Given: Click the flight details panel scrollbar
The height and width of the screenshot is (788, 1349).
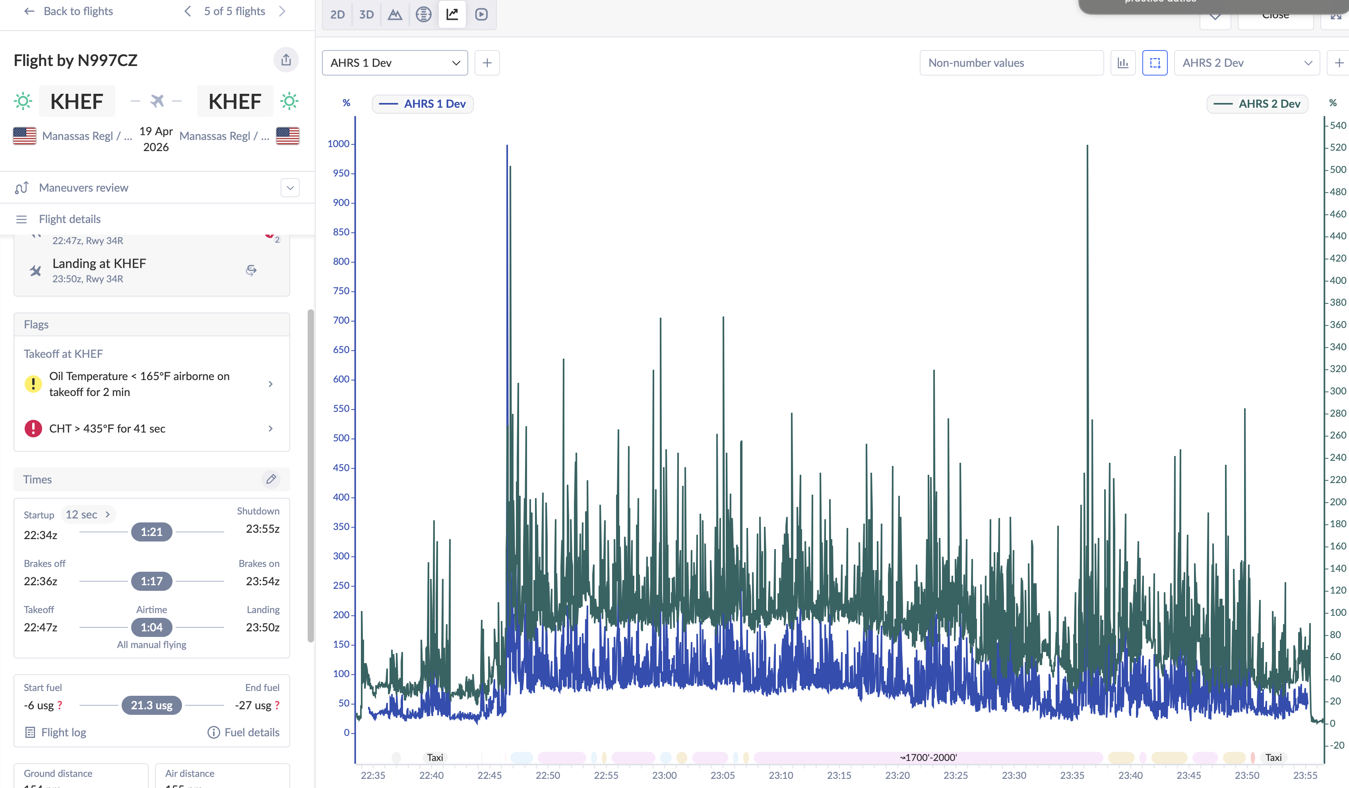Looking at the screenshot, I should tap(310, 476).
